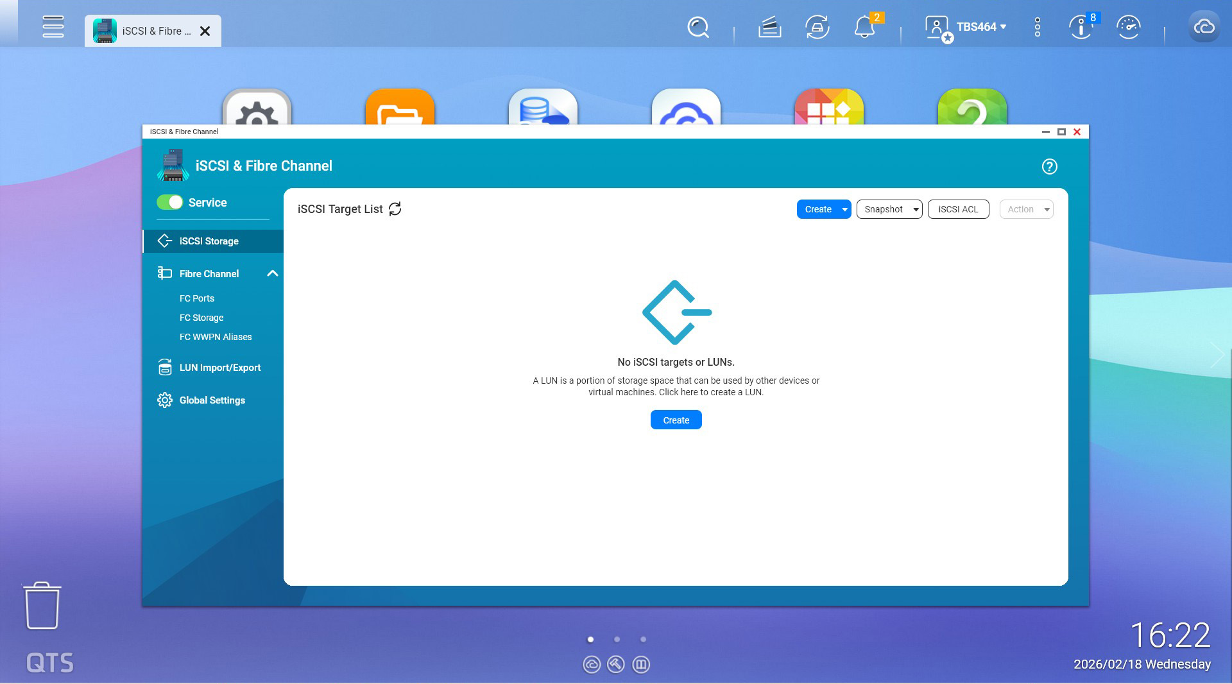Open notifications bell icon
The height and width of the screenshot is (684, 1232).
coord(864,28)
